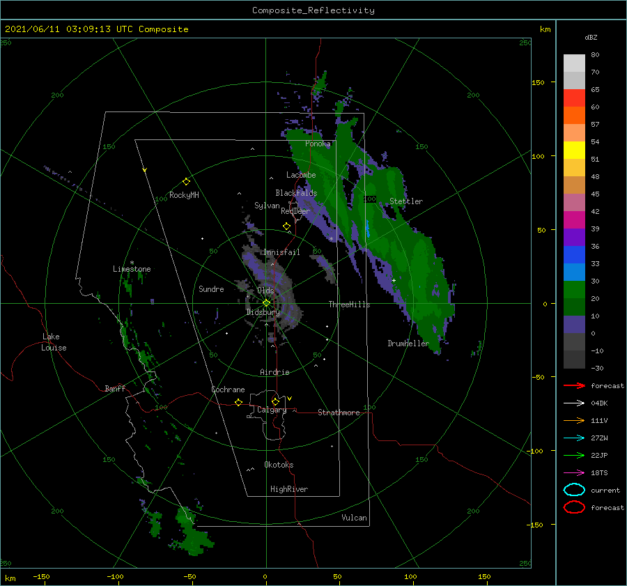Click the purple 0-10 dBZ color swatch

coord(574,325)
